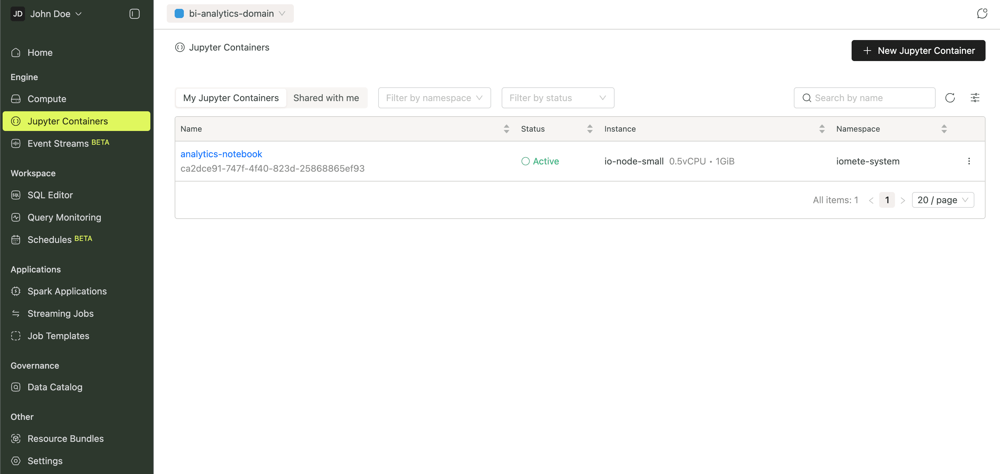The image size is (1000, 474).
Task: Open Event Streams beta feature
Action: [x=58, y=143]
